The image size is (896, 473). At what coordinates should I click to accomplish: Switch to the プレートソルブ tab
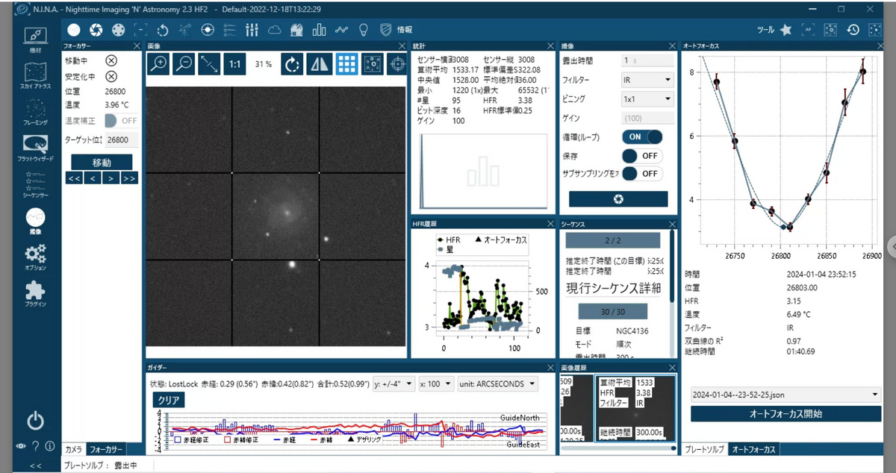click(x=703, y=449)
